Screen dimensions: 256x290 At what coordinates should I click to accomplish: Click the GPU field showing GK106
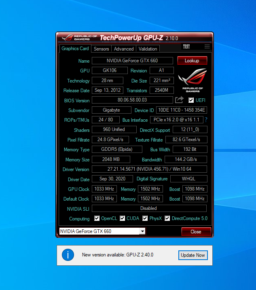pos(110,70)
